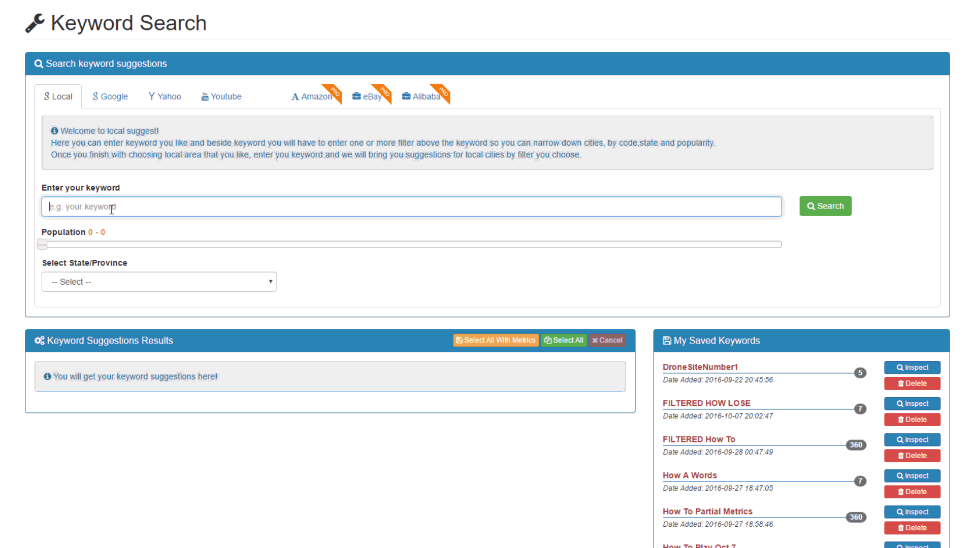Image resolution: width=975 pixels, height=548 pixels.
Task: Open the Alibaba PRO tab
Action: [421, 96]
